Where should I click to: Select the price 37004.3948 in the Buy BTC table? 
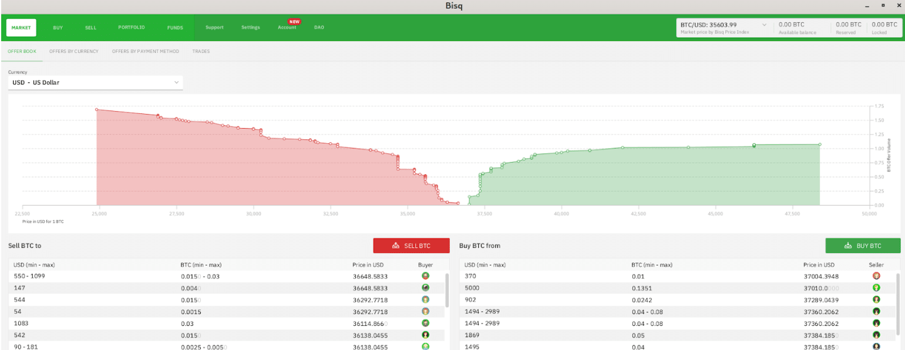[821, 277]
